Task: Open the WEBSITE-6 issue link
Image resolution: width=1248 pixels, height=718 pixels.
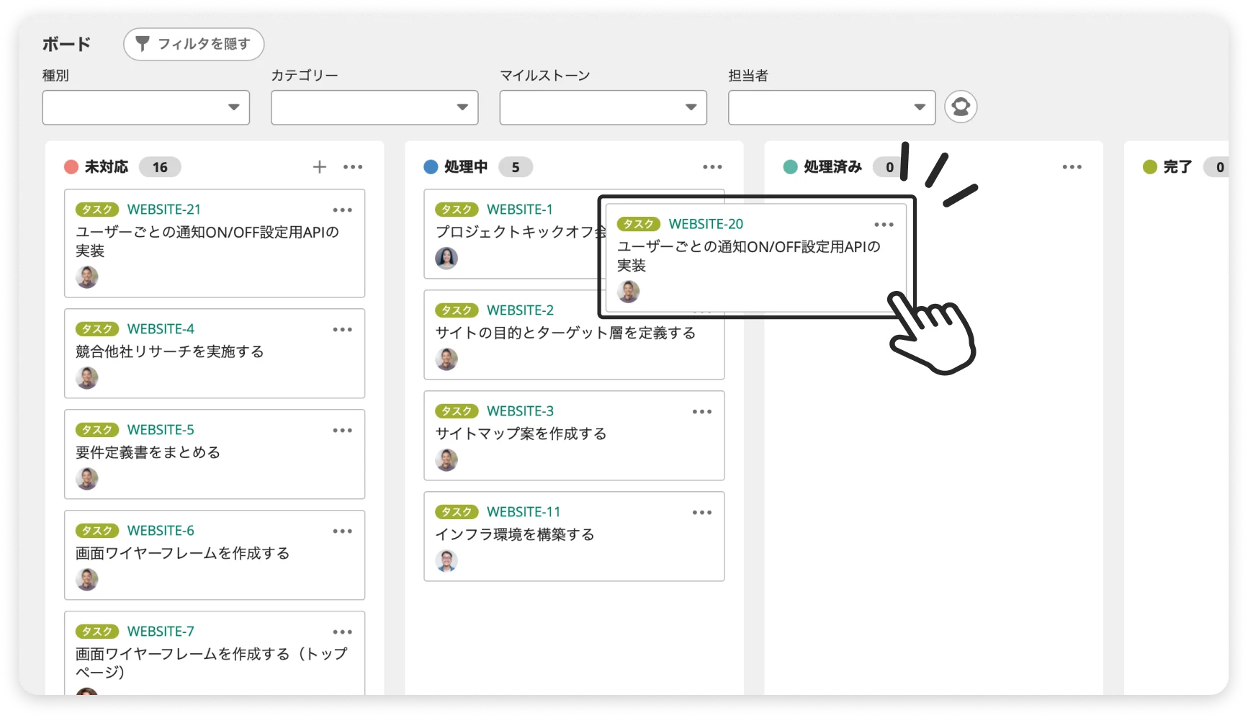Action: point(161,531)
